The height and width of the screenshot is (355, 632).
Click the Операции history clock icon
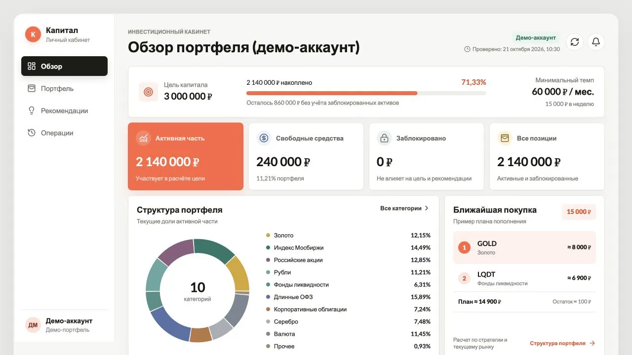32,133
